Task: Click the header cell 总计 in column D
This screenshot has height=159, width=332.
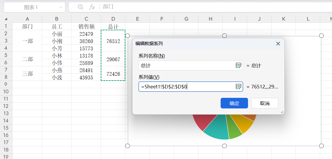Action: click(113, 26)
